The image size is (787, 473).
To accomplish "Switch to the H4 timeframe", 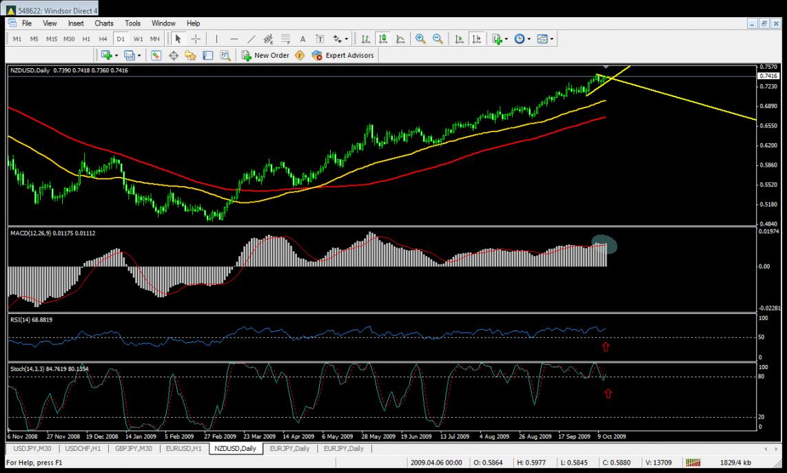I will click(x=103, y=39).
